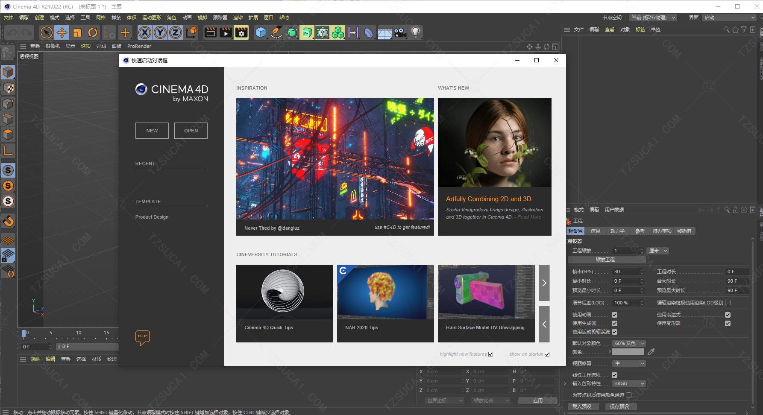763x415 pixels.
Task: Add a Camera object
Action: 400,32
